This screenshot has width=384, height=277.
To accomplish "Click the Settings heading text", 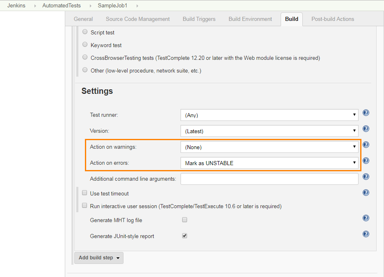I will coord(97,91).
